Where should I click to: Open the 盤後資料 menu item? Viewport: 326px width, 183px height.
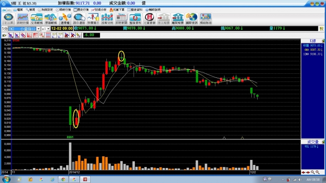pyautogui.click(x=135, y=10)
